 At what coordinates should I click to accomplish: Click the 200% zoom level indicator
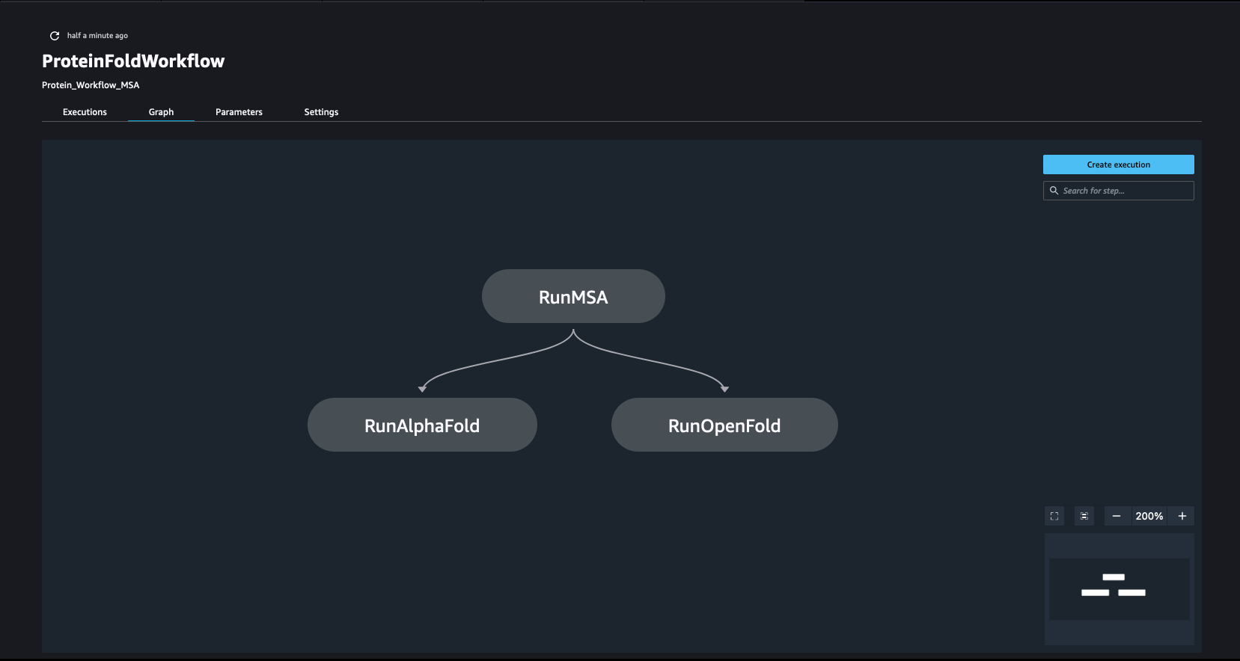pos(1149,516)
